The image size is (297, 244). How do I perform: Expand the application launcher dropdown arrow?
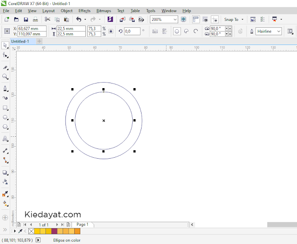281,19
